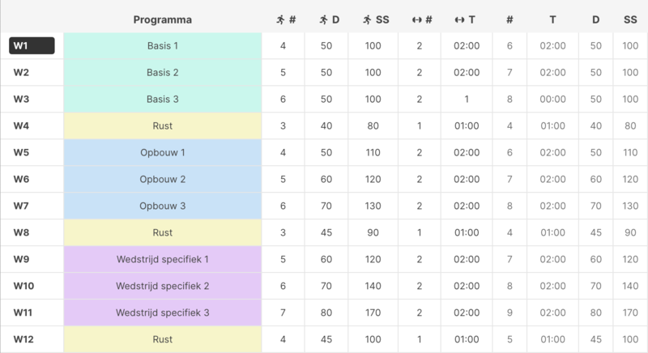Viewport: 648px width, 353px height.
Task: Click the Wedstrijd specifiek 3 program cell
Action: pyautogui.click(x=162, y=313)
